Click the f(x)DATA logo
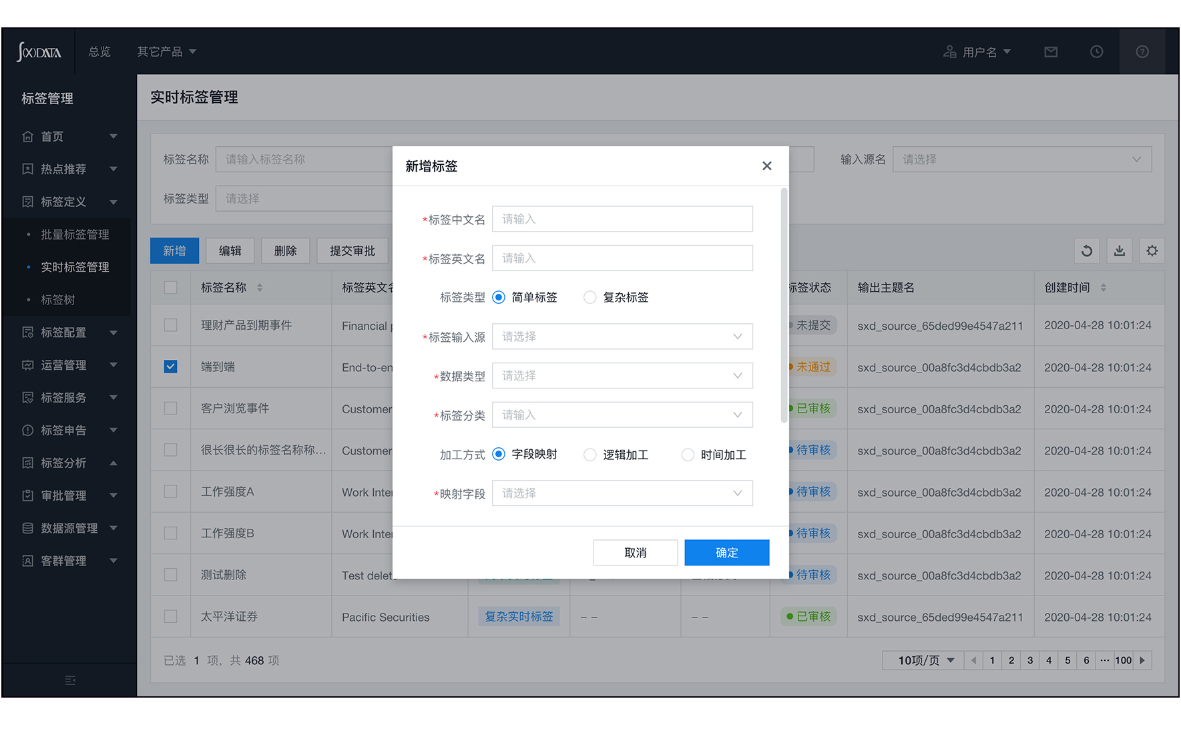The width and height of the screenshot is (1181, 731). pos(39,52)
